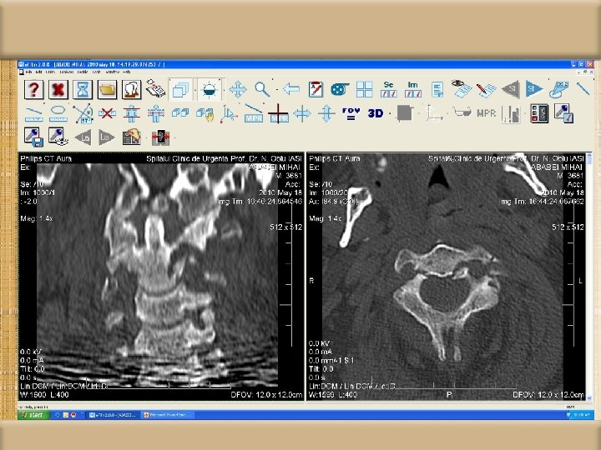Open the Edit menu
This screenshot has width=601, height=450.
point(38,72)
